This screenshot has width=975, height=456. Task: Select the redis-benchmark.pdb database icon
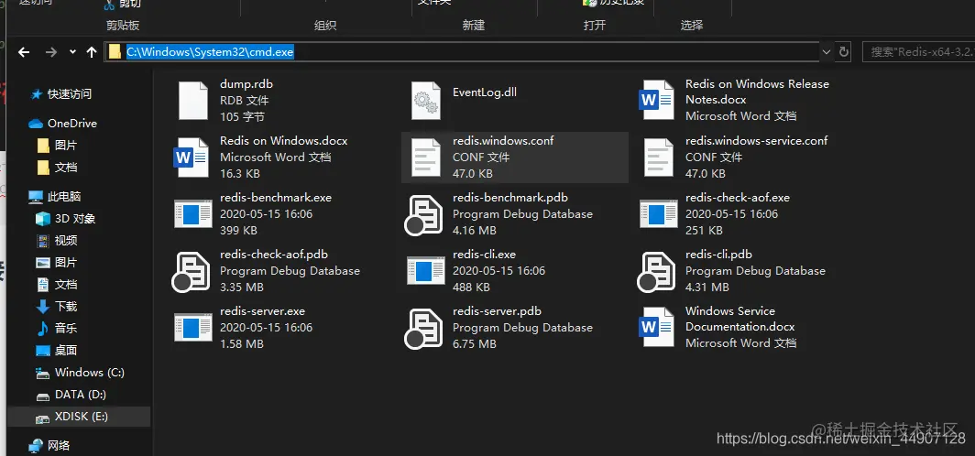(423, 215)
